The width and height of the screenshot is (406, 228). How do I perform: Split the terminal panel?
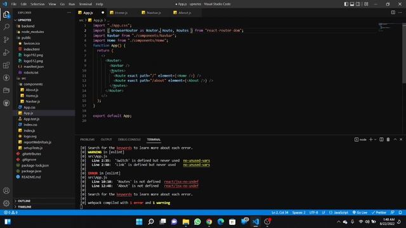pos(381,139)
